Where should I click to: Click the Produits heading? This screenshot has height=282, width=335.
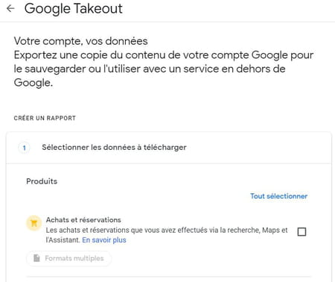[42, 181]
